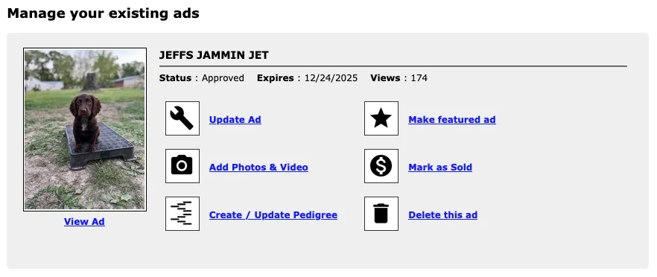Viewport: 657px width, 277px height.
Task: Open the Update Ad link
Action: [235, 120]
